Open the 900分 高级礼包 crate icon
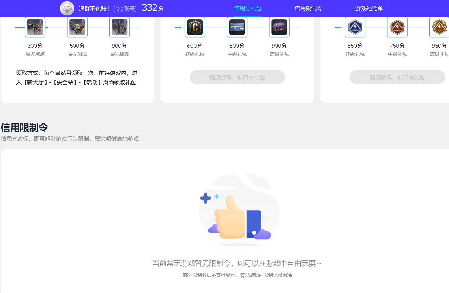 [x=279, y=27]
